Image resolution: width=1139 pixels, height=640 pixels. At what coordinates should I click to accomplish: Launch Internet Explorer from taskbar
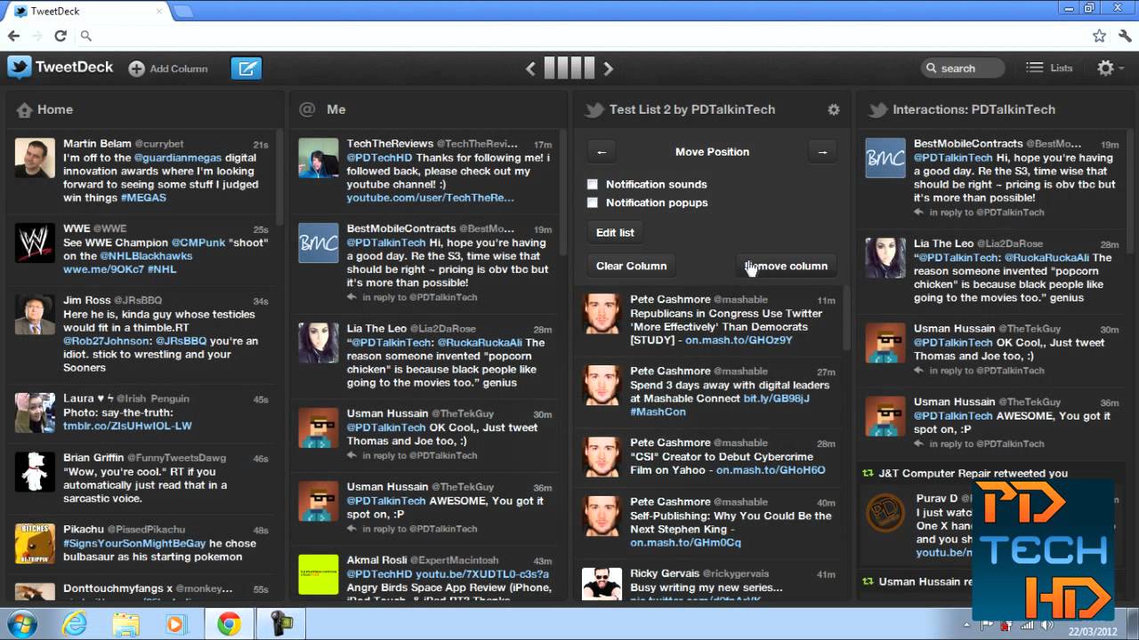coord(75,624)
